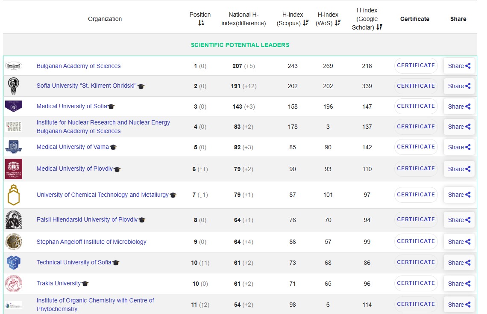The width and height of the screenshot is (487, 314).
Task: Click graduation cap icon beside Medical University of Sofia
Action: tap(111, 107)
